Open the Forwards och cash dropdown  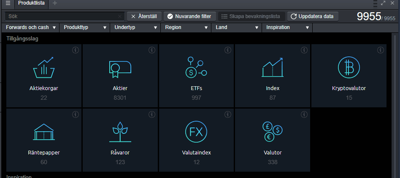[x=31, y=27]
